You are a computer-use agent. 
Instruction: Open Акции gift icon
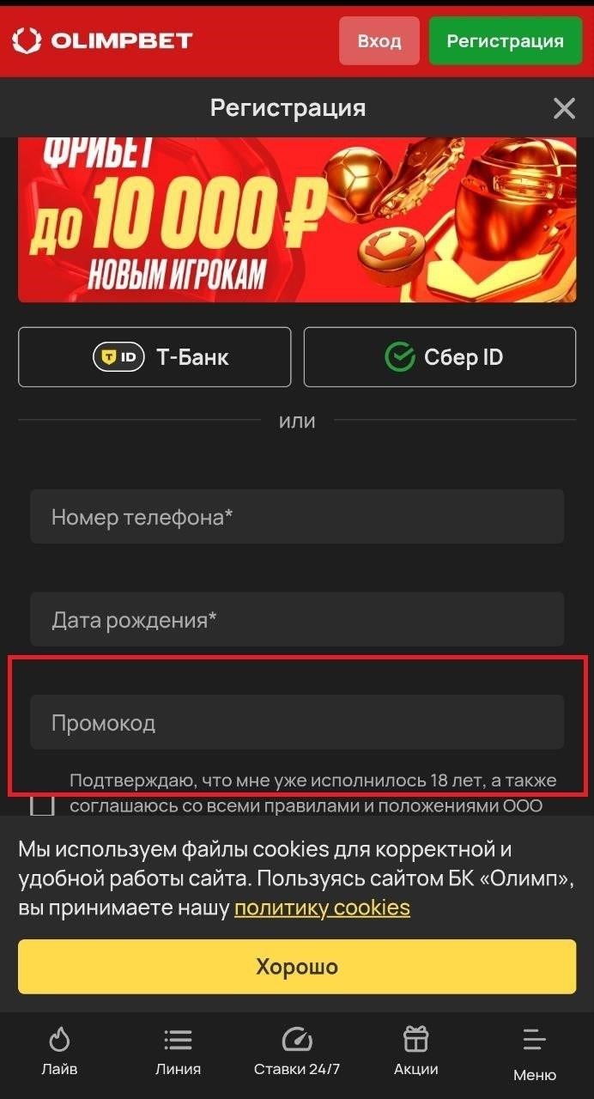[x=415, y=1040]
